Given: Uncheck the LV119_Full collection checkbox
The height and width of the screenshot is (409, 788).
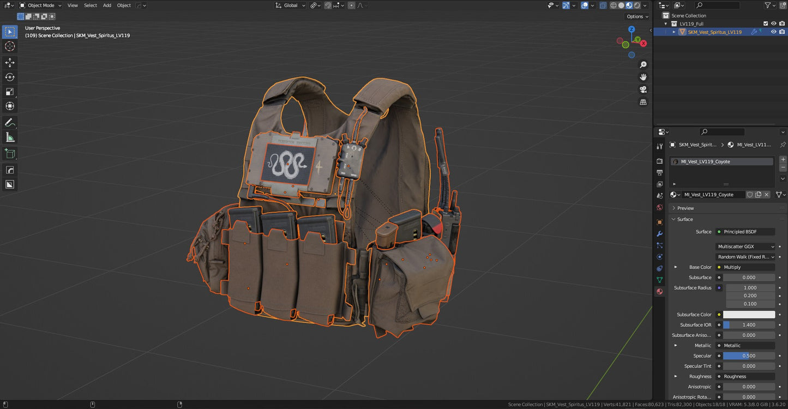Looking at the screenshot, I should tap(766, 23).
